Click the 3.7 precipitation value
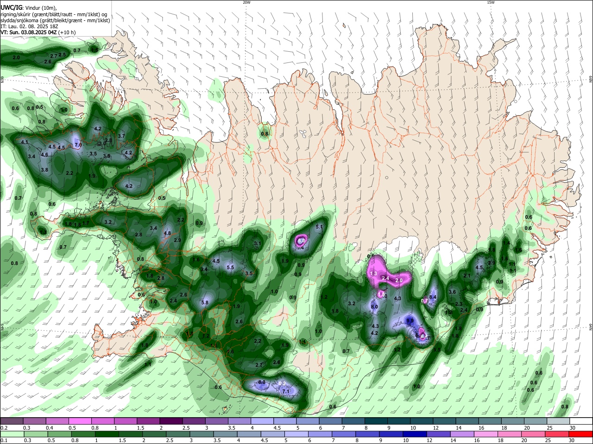 point(121,136)
